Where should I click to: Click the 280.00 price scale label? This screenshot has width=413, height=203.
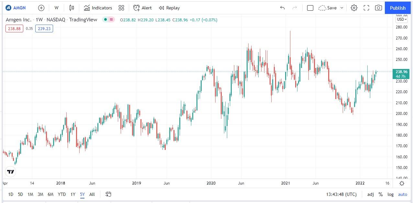[401, 27]
